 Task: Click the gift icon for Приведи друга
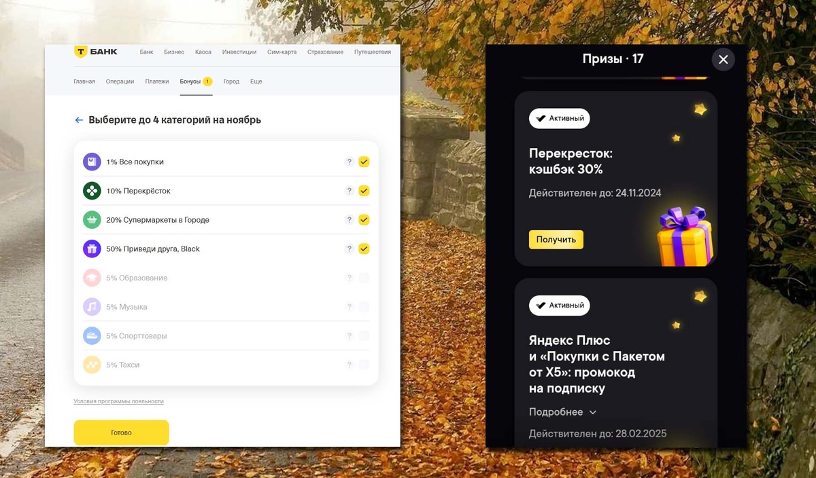tap(92, 249)
